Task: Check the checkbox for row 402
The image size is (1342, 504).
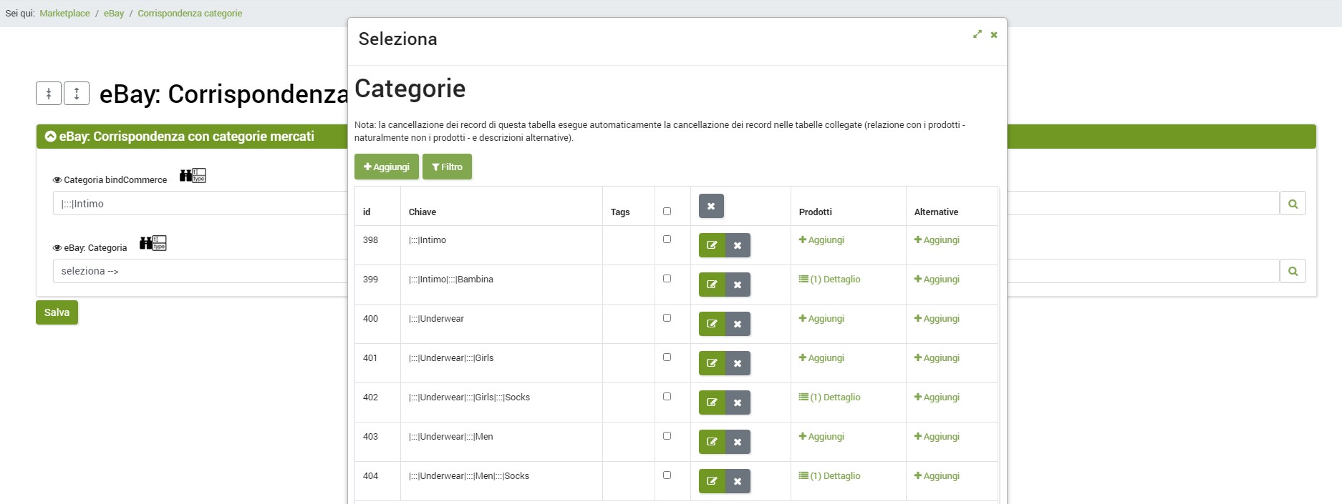Action: point(667,397)
